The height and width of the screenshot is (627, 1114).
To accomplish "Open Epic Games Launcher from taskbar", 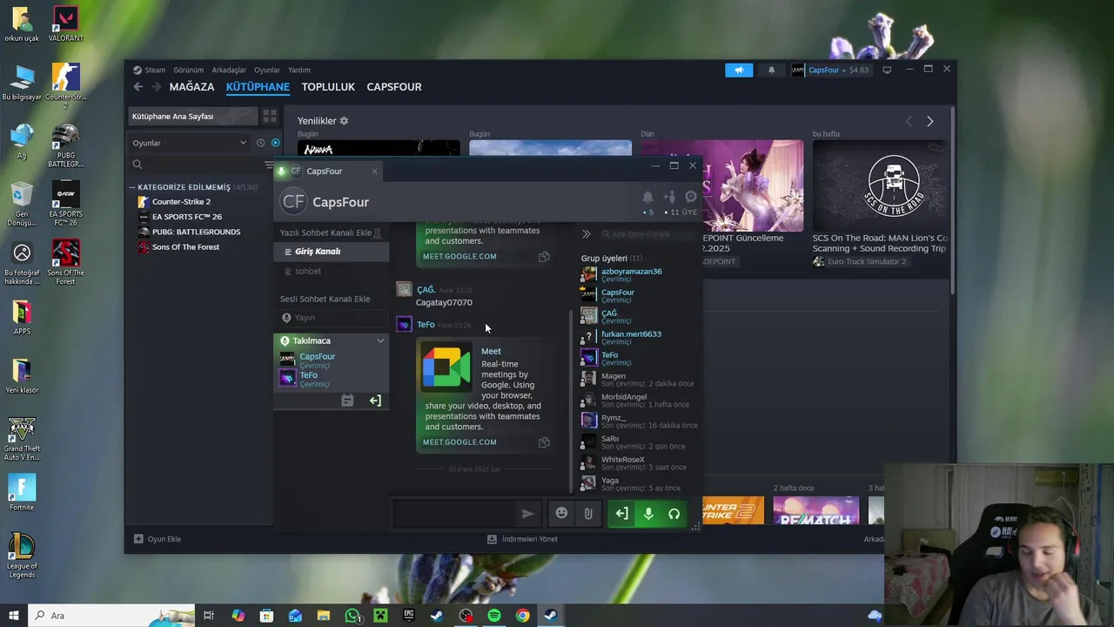I will click(408, 616).
